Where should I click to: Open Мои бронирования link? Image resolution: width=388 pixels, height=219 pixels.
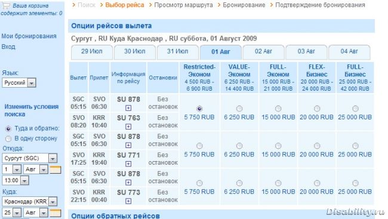point(29,36)
